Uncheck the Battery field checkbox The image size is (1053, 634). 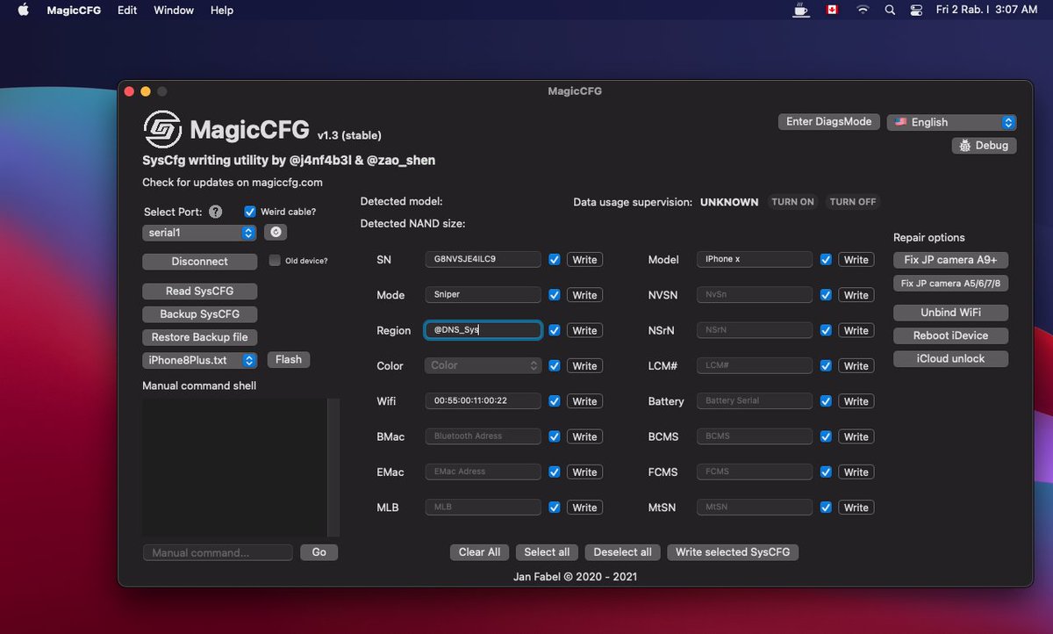click(826, 400)
